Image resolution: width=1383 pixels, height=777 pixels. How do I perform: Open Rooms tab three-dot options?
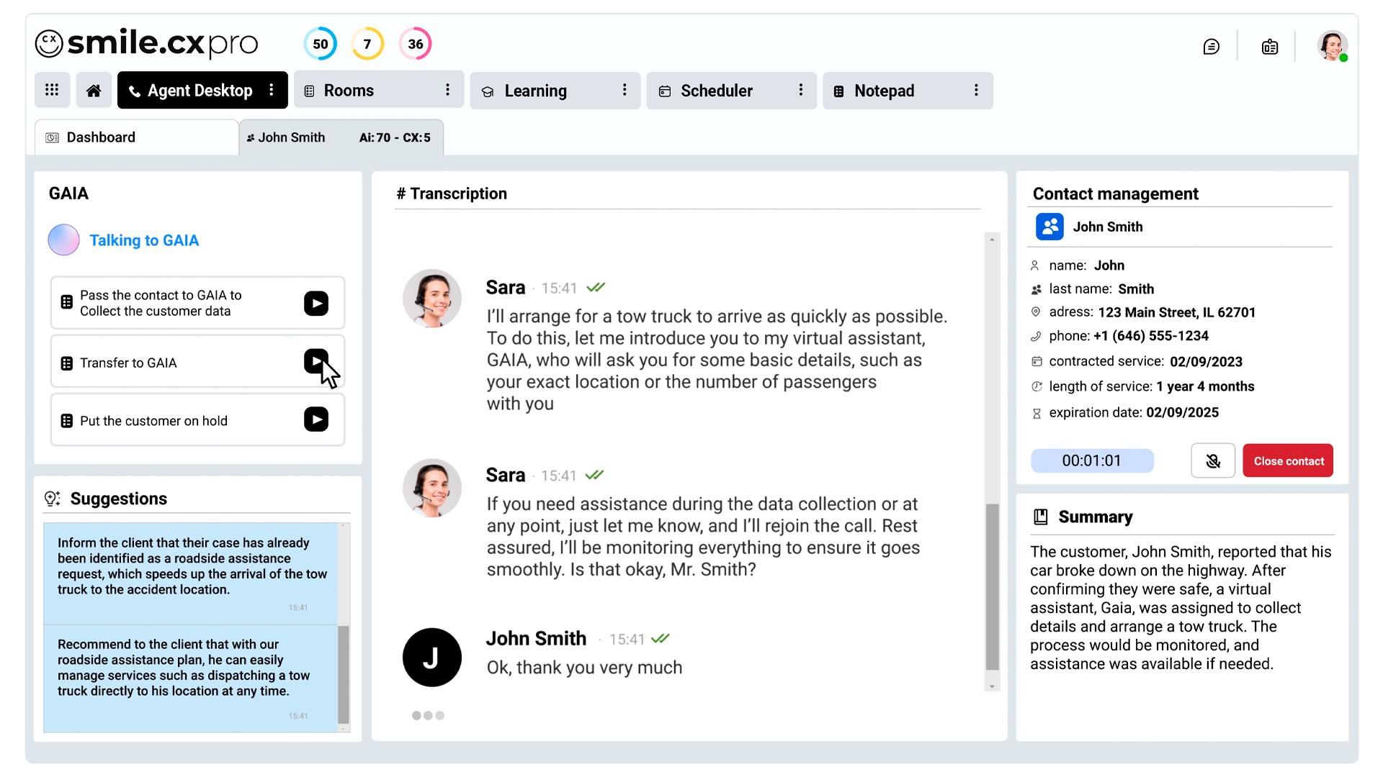447,90
